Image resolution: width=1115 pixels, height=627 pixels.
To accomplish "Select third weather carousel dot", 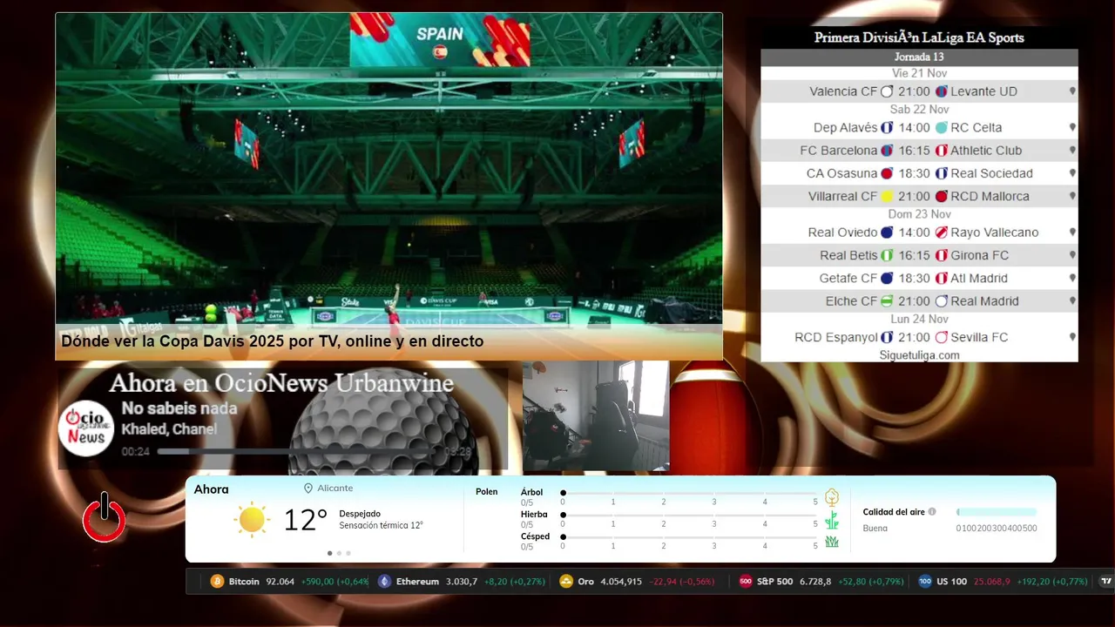I will (x=348, y=553).
